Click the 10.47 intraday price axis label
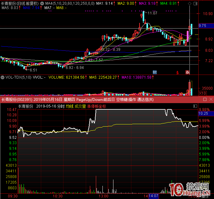The height and width of the screenshot is (199, 214). click(x=12, y=110)
